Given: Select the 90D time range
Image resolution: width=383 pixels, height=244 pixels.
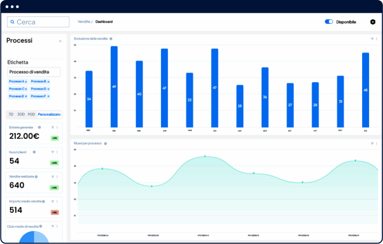Looking at the screenshot, I should [31, 114].
